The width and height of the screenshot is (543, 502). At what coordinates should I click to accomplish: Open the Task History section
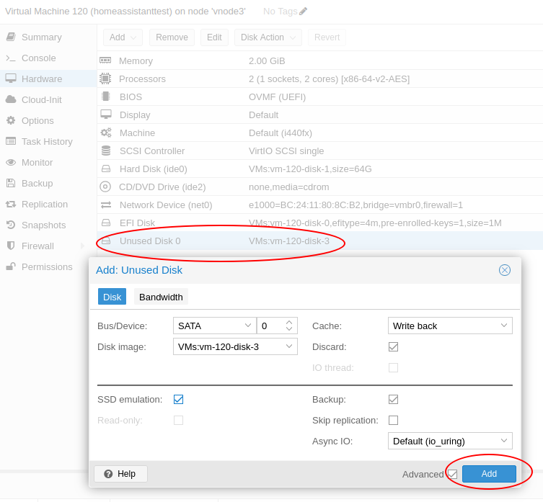tap(47, 141)
